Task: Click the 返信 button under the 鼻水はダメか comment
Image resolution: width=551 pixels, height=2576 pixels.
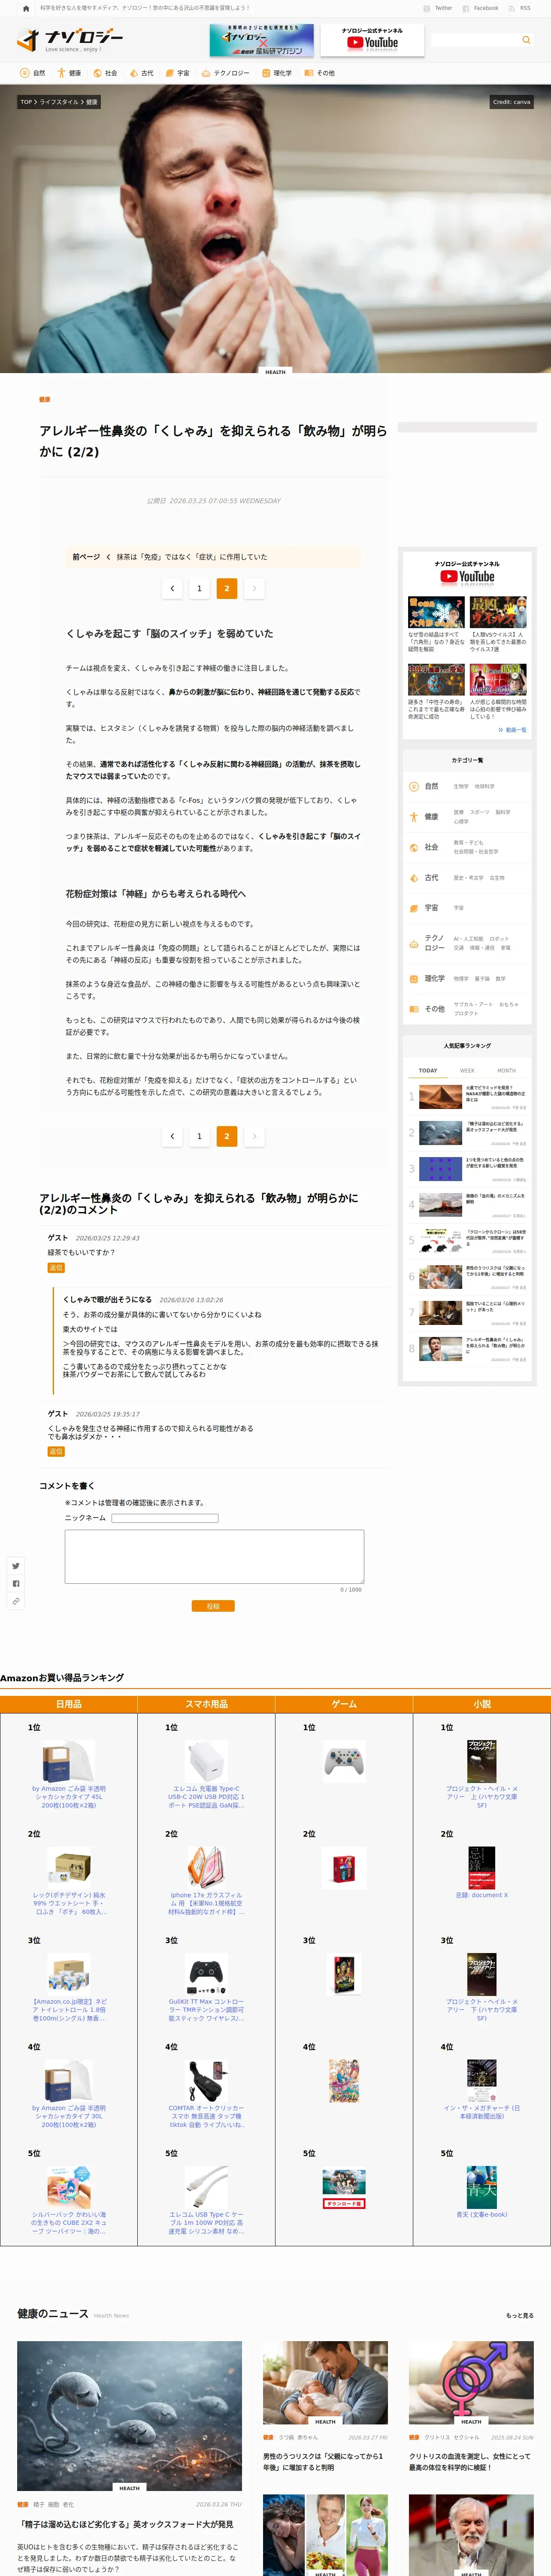Action: 56,1451
